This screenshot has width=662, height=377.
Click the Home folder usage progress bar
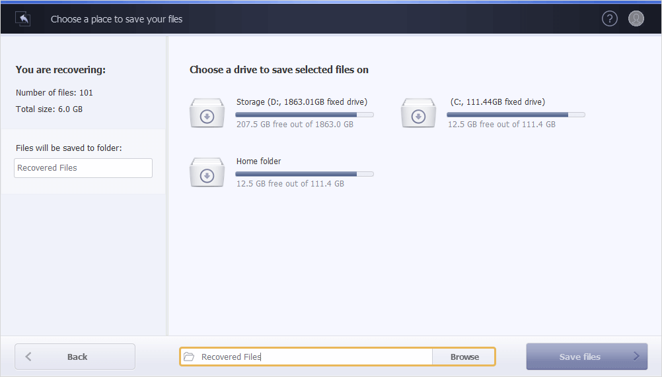(x=305, y=174)
